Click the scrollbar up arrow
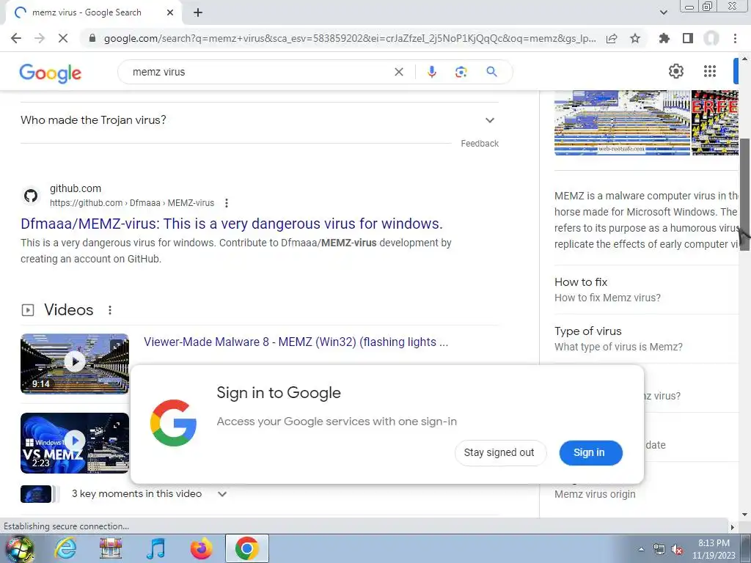The image size is (751, 563). click(744, 59)
